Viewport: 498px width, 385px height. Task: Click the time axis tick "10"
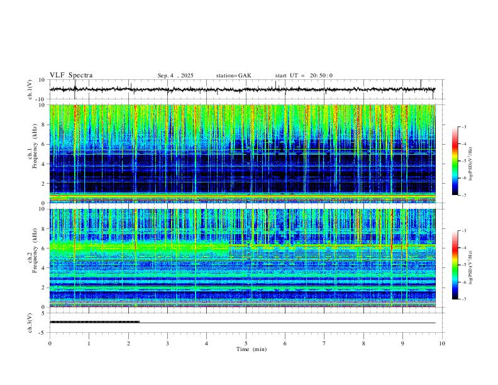coord(442,343)
